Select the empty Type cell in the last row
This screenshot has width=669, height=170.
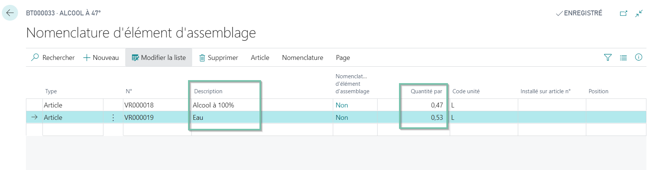point(73,130)
